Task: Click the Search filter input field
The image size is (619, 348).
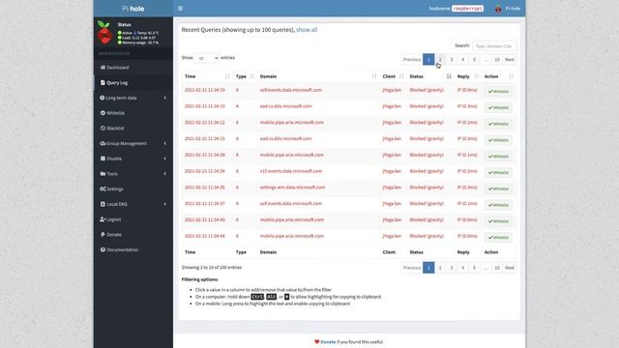Action: click(494, 46)
